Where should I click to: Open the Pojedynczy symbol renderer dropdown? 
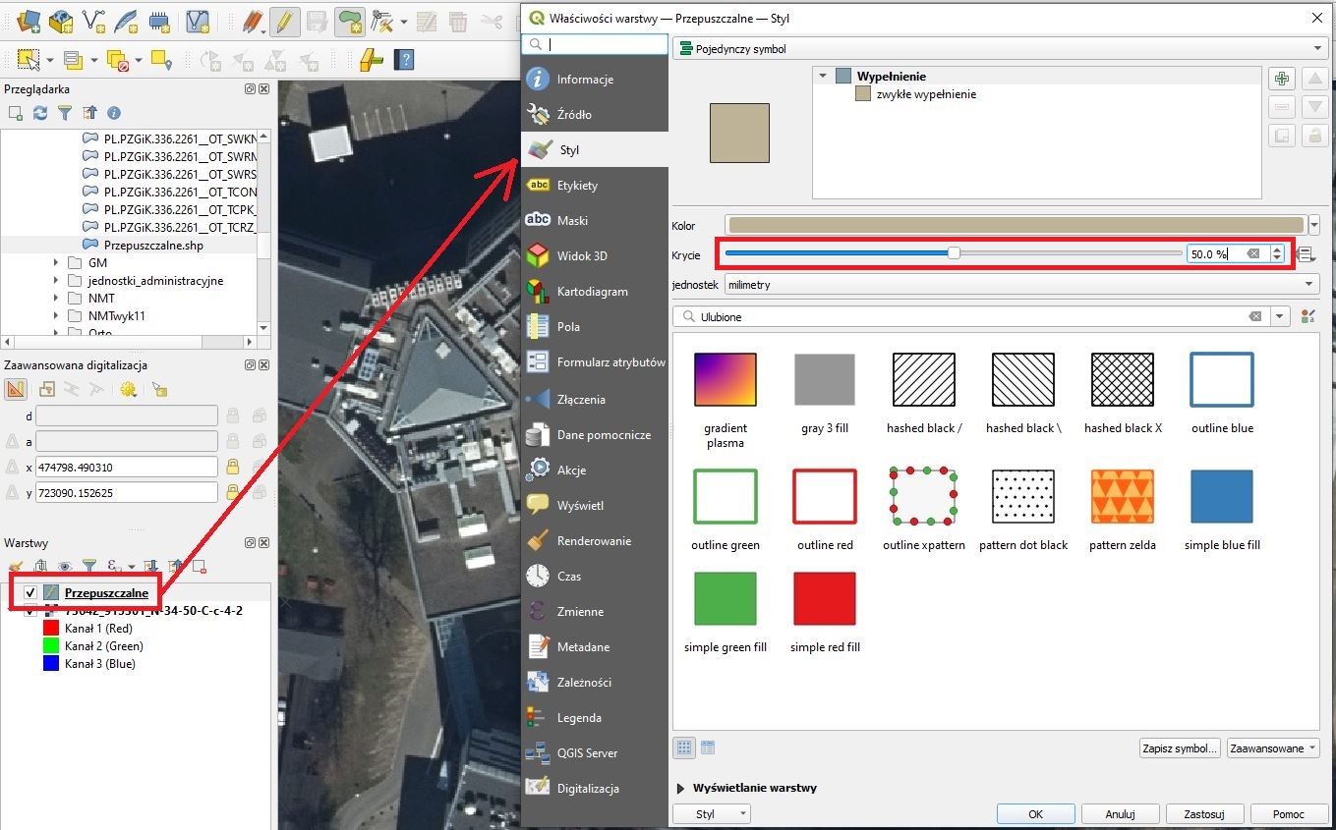pyautogui.click(x=998, y=48)
